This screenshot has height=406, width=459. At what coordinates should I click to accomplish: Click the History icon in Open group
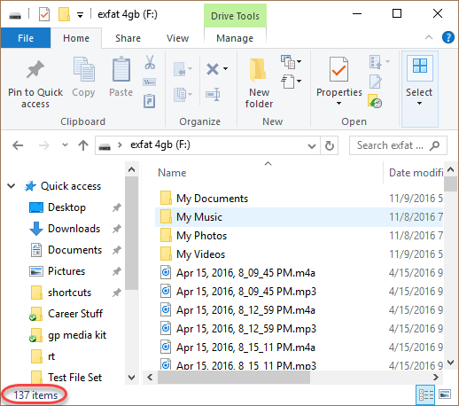click(x=375, y=101)
